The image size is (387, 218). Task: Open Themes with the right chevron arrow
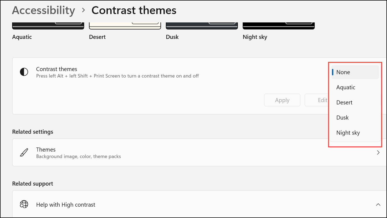378,153
